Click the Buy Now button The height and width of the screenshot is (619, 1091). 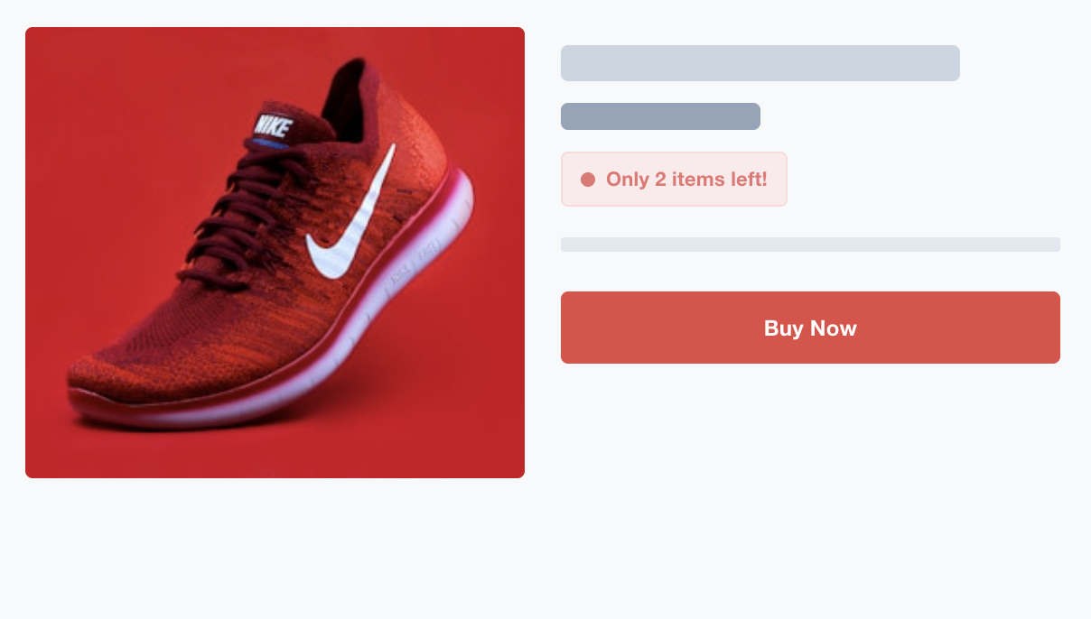tap(810, 328)
